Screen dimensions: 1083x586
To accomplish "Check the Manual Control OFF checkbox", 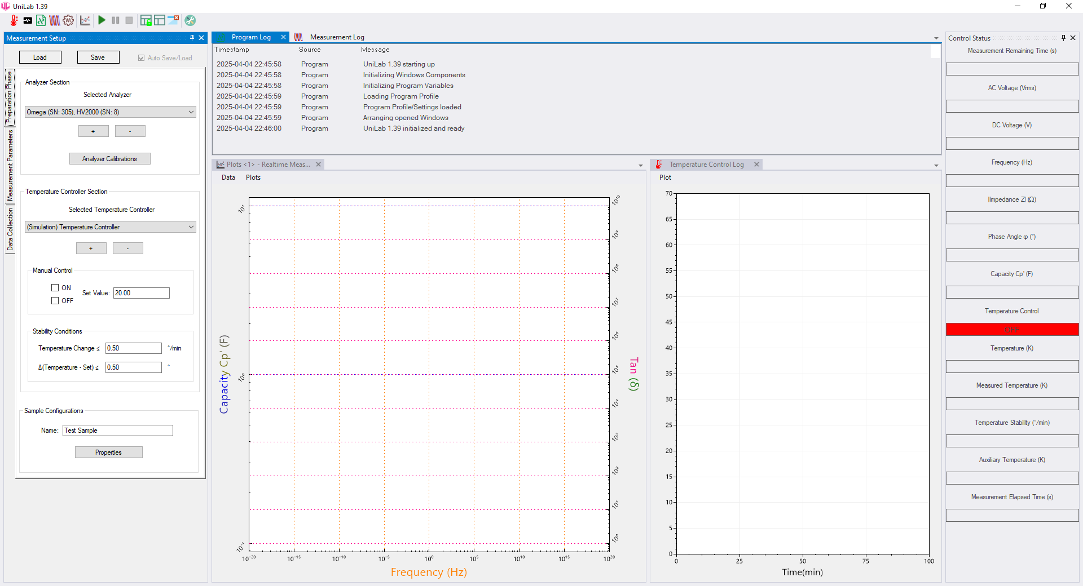I will pyautogui.click(x=55, y=301).
